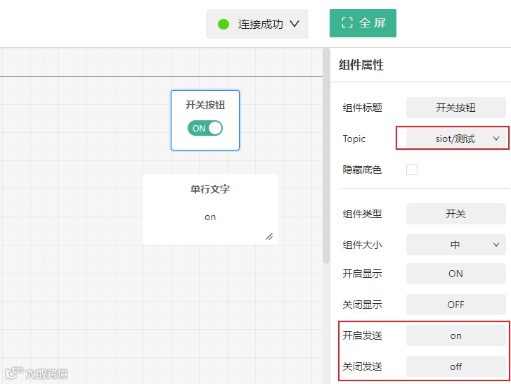Viewport: 511px width, 384px height.
Task: Click the 全屏 fullscreen button
Action: [x=363, y=23]
